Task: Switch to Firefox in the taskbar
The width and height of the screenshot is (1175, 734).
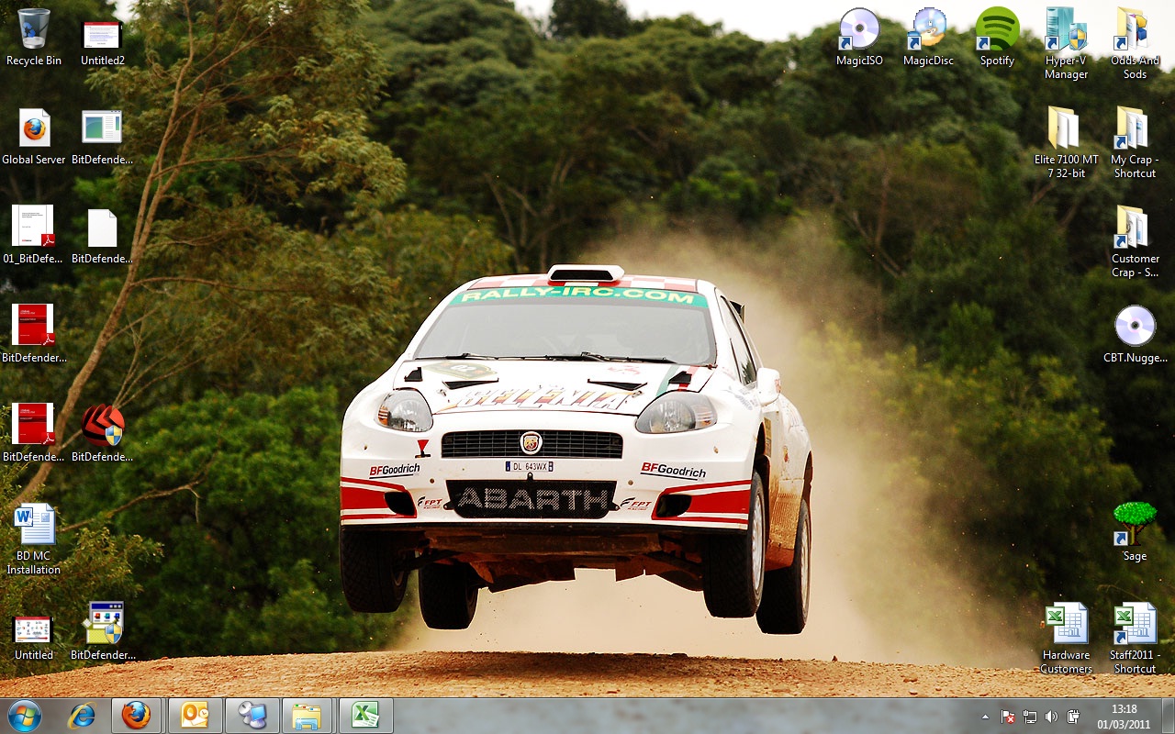Action: point(137,716)
